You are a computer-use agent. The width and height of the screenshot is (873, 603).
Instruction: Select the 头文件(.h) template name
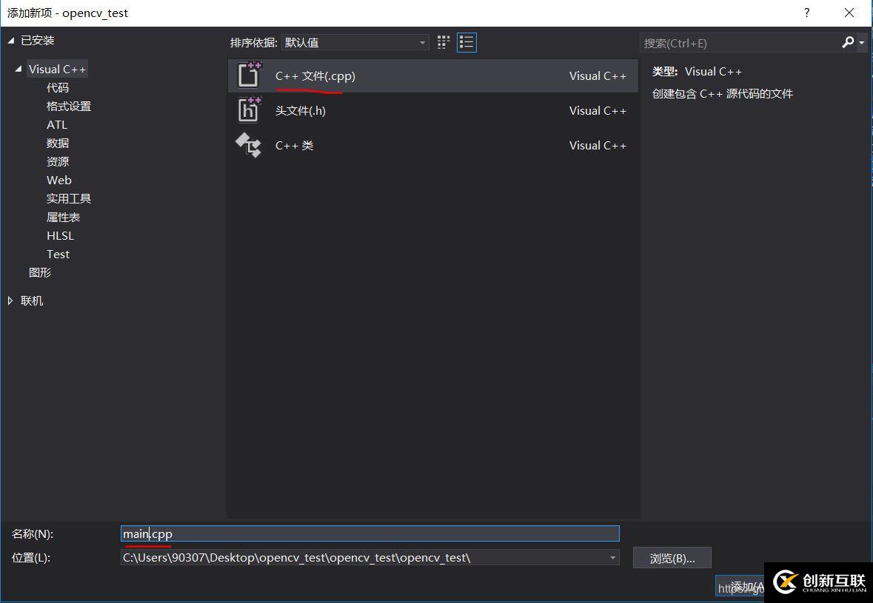pos(301,111)
